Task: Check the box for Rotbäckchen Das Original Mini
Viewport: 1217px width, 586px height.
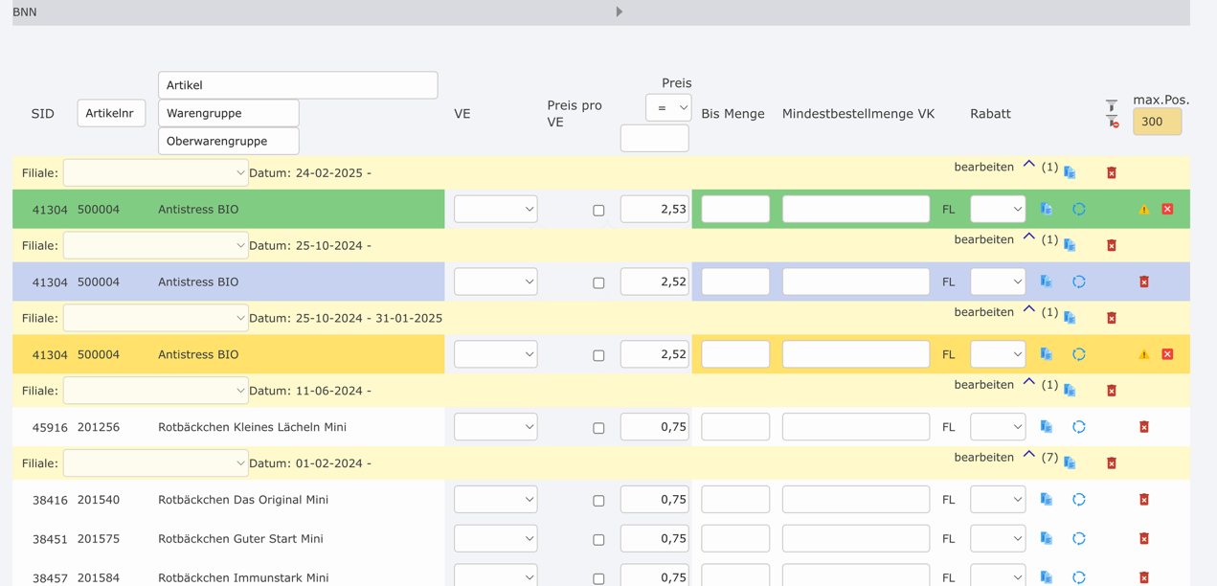Action: pyautogui.click(x=598, y=501)
